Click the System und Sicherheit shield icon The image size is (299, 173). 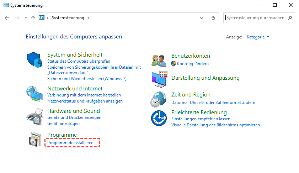coord(35,60)
